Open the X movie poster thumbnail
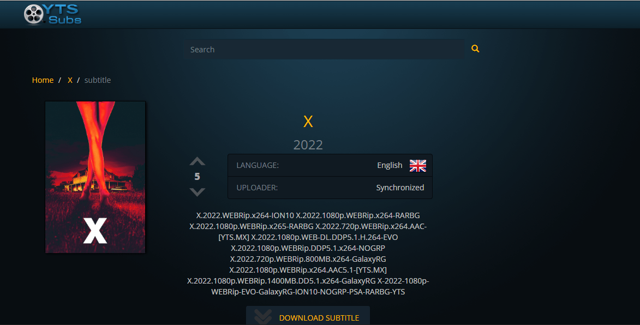Viewport: 640px width, 325px height. 95,177
